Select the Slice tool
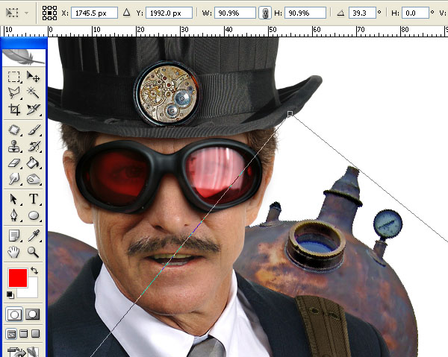448x357 pixels. pyautogui.click(x=33, y=110)
